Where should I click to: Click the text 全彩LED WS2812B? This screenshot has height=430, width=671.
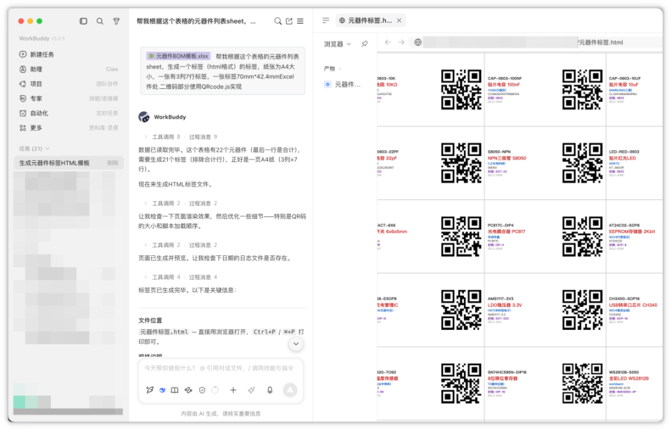click(x=628, y=378)
